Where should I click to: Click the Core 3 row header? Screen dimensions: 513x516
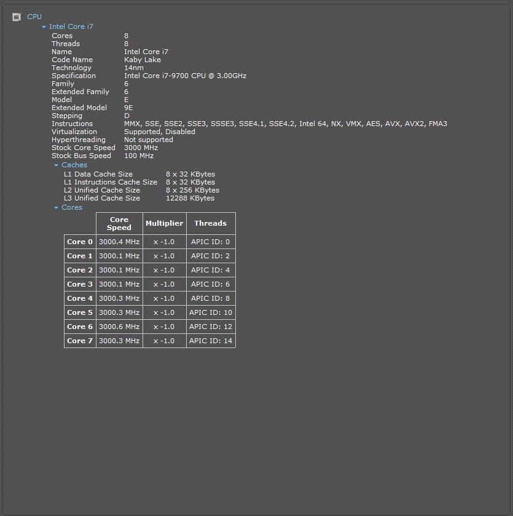[x=80, y=284]
